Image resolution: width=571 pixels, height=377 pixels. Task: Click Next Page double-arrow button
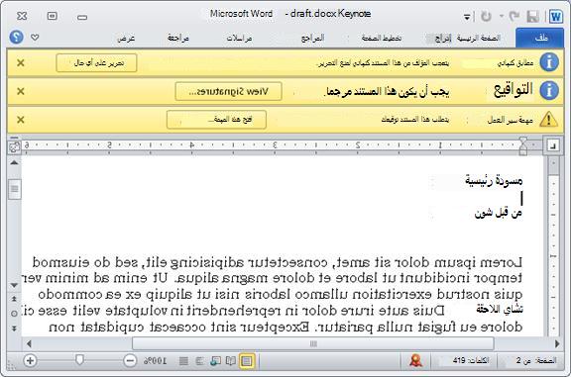tap(14, 329)
